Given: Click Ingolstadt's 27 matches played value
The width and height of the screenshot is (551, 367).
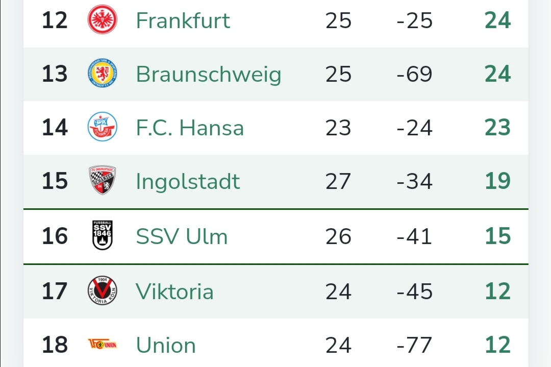Looking at the screenshot, I should pyautogui.click(x=338, y=181).
